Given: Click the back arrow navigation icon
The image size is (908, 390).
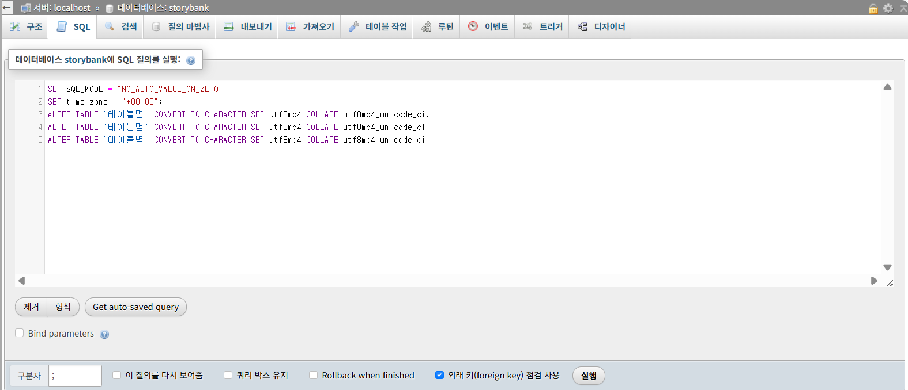Looking at the screenshot, I should (x=7, y=7).
